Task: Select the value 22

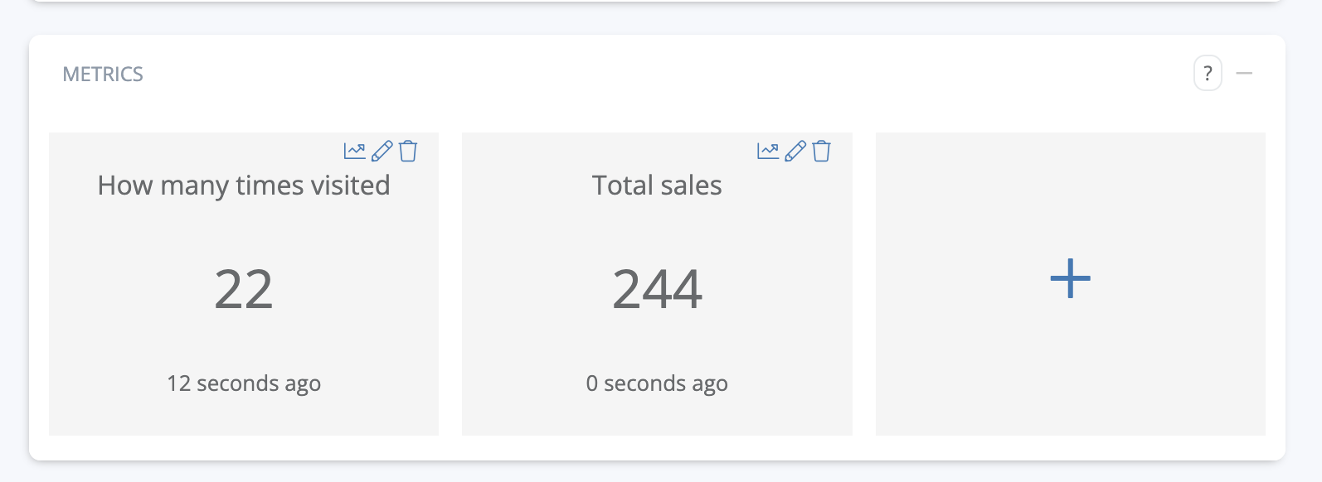Action: coord(244,289)
